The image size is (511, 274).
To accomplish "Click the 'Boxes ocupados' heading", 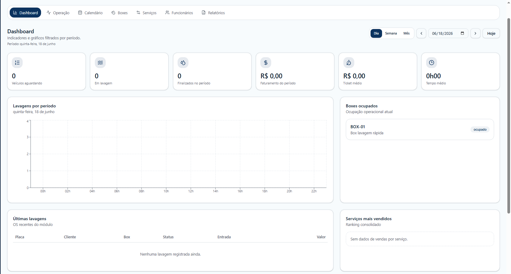I will point(362,106).
